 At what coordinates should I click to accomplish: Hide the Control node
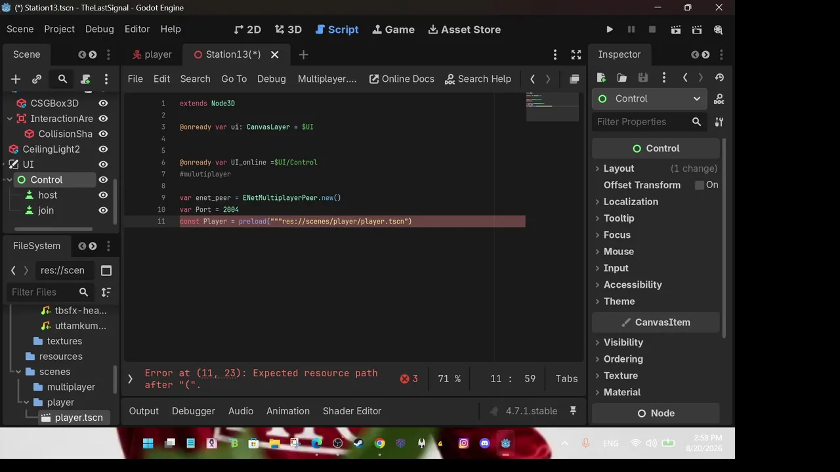[x=103, y=180]
